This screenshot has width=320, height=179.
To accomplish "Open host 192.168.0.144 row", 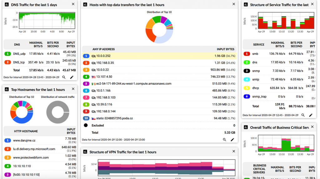I will click(159, 112).
